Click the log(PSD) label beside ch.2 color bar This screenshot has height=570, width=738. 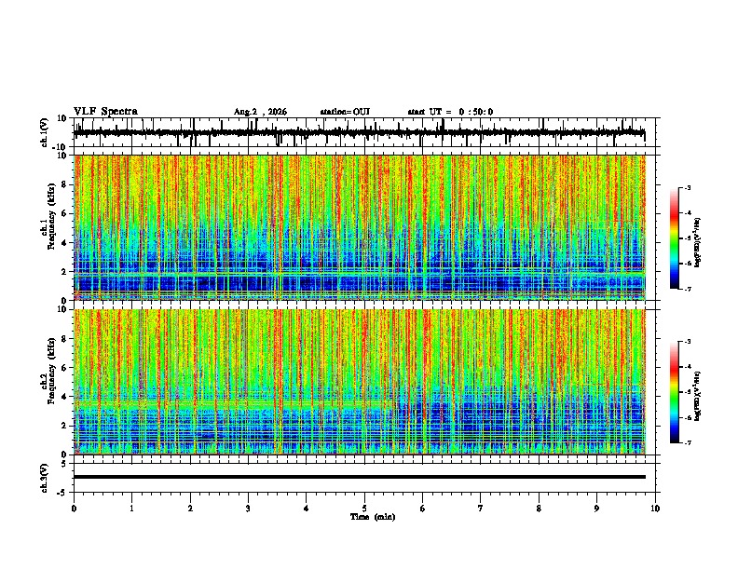(698, 397)
